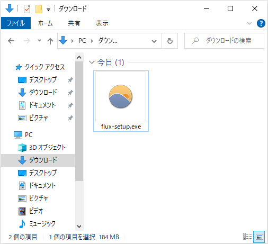The width and height of the screenshot is (268, 244).
Task: Switch to the 表示 ribbon tab
Action: pos(102,23)
